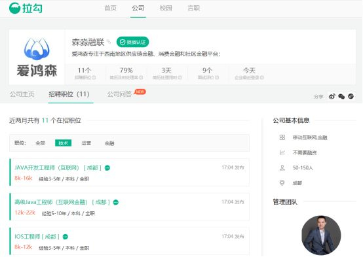This screenshot has height=257, width=363.
Task: Click the 爱鸿森 company logo
Action: (x=37, y=57)
